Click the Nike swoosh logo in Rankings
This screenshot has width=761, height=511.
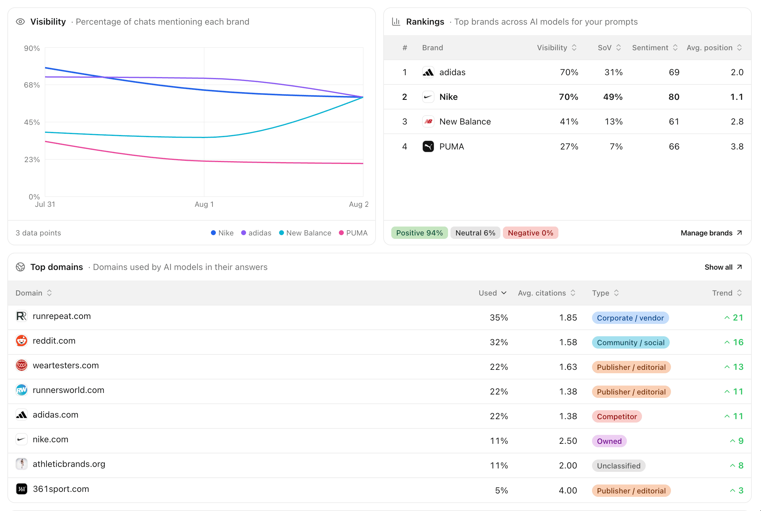click(428, 97)
